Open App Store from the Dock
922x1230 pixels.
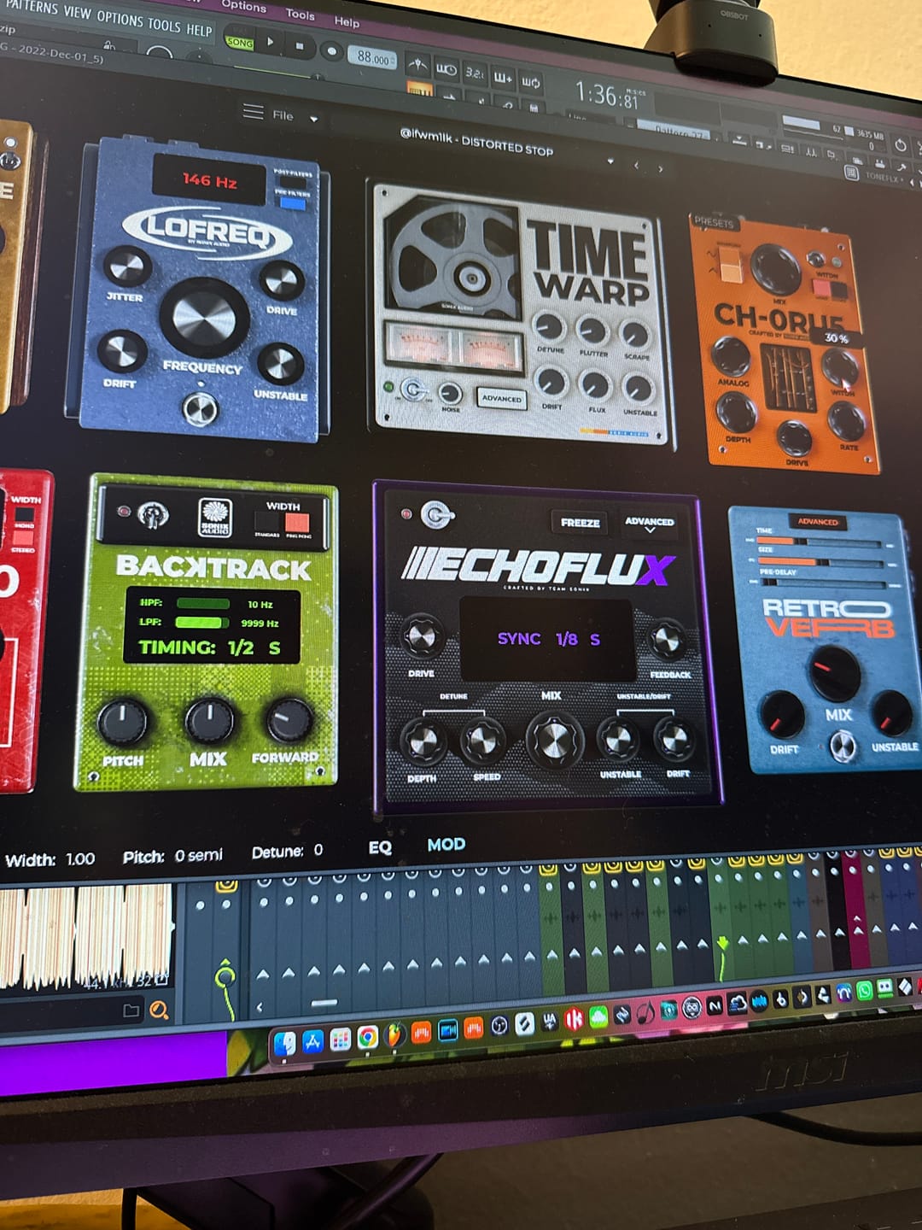tap(312, 1041)
